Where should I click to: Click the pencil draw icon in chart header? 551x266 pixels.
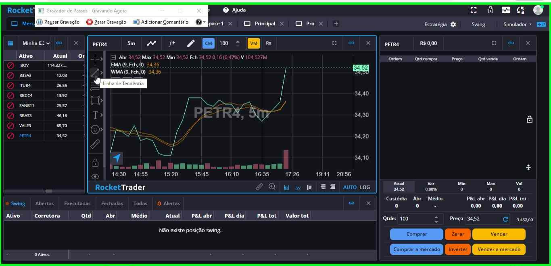[191, 43]
